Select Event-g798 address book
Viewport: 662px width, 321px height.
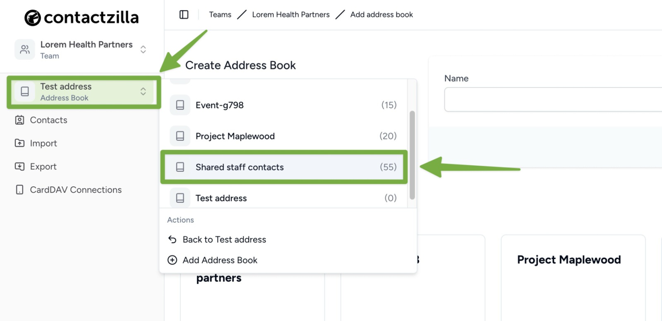point(283,105)
